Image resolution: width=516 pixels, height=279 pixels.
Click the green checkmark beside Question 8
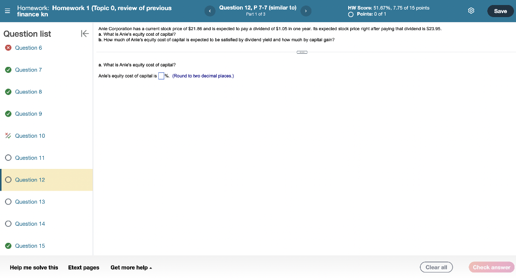click(x=8, y=91)
